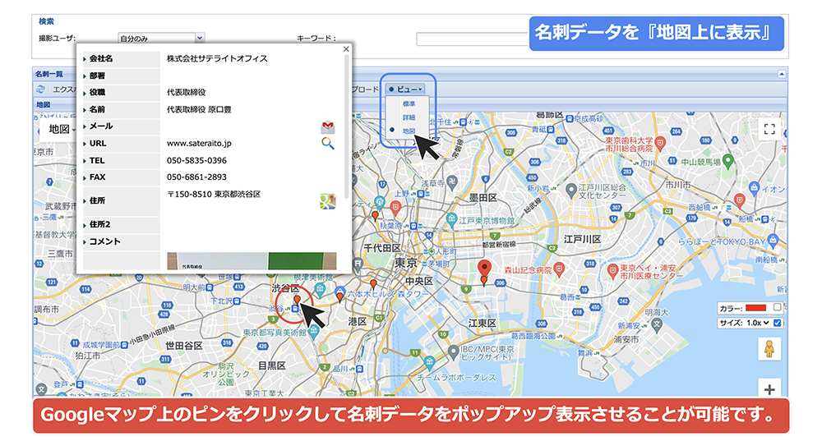This screenshot has width=822, height=441.
Task: Click 東京ベイ・浦安市川医療センター marker
Action: coord(612,271)
